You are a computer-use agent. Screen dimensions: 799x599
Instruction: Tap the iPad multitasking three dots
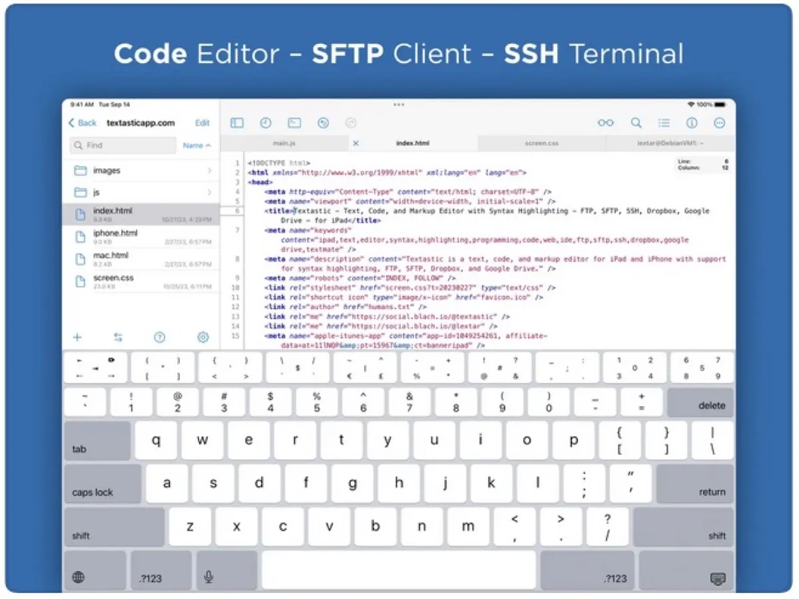point(399,104)
